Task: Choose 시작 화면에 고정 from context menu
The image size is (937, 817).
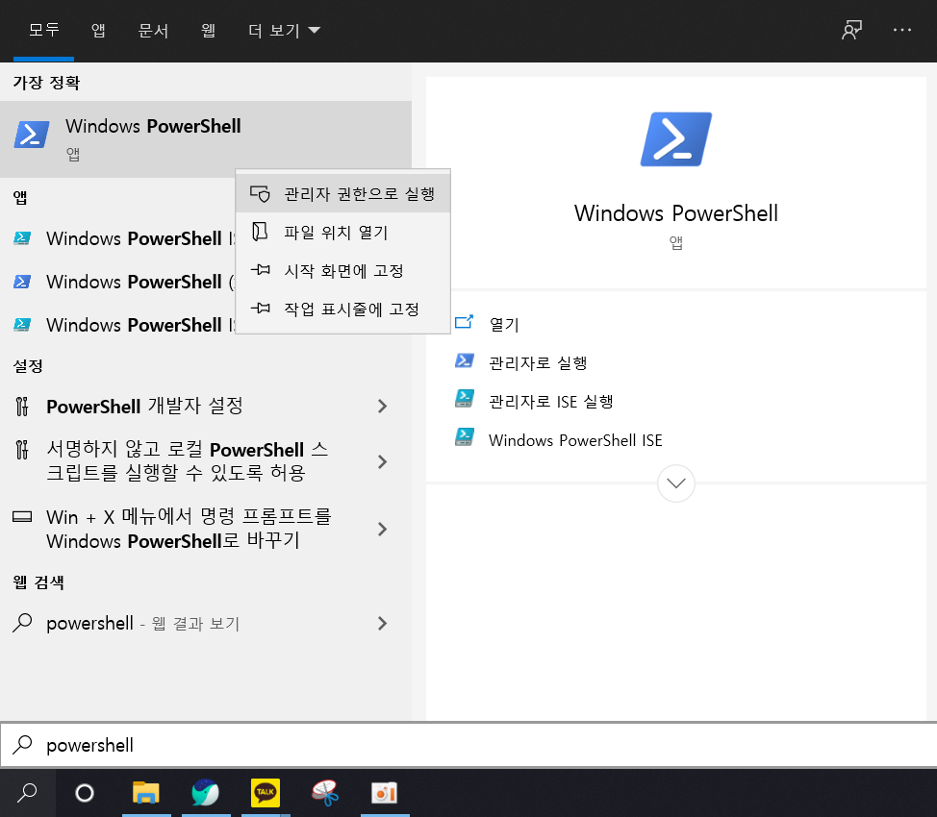Action: click(x=343, y=270)
